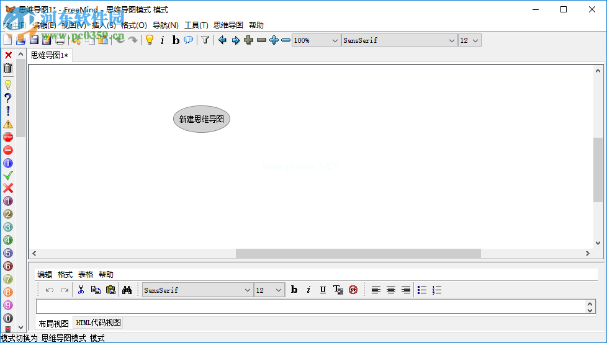The width and height of the screenshot is (607, 343).
Task: Add the priority 8 number icon
Action: [8, 292]
